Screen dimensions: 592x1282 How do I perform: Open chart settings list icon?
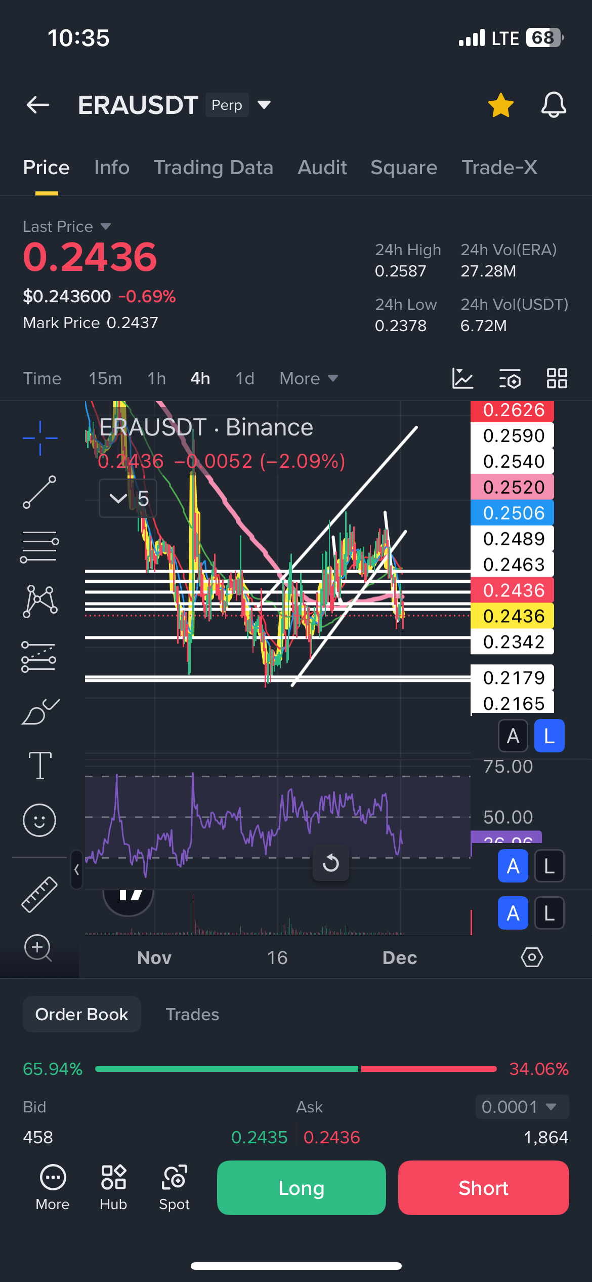click(x=510, y=378)
